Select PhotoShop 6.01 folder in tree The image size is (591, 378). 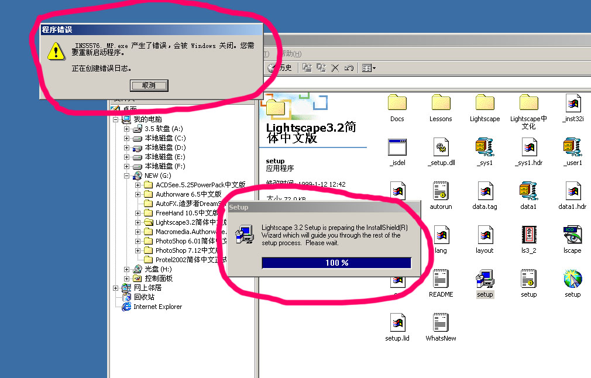pos(191,241)
